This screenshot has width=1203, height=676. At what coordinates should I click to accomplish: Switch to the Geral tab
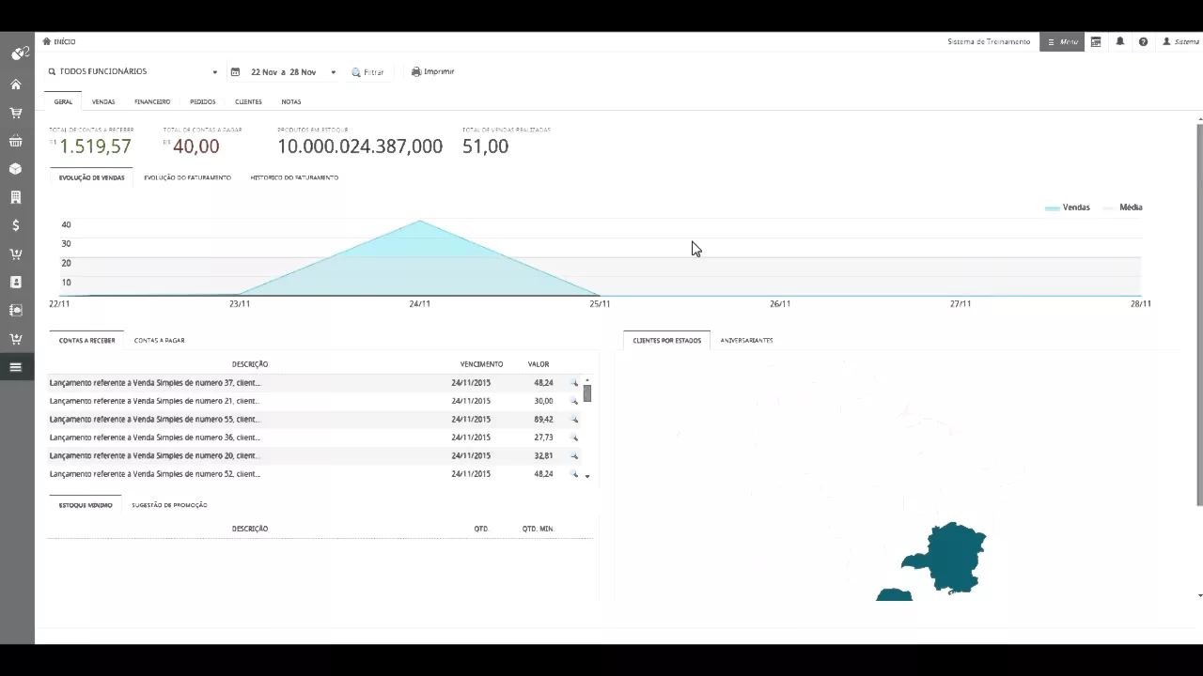63,101
